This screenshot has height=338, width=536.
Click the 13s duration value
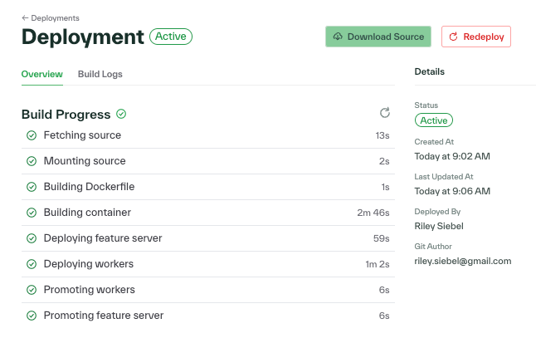[x=383, y=135]
